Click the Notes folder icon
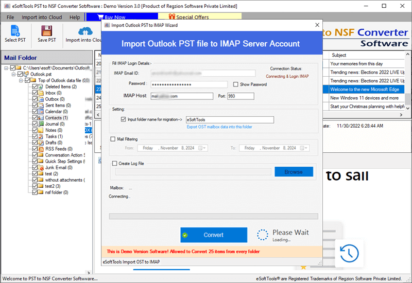 point(41,130)
